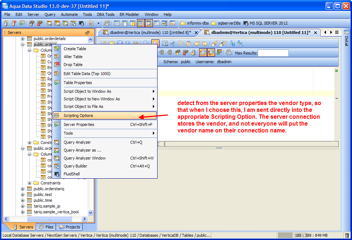Switch to the Files tab at bottom
Screen dimensions: 352x240
[47, 227]
